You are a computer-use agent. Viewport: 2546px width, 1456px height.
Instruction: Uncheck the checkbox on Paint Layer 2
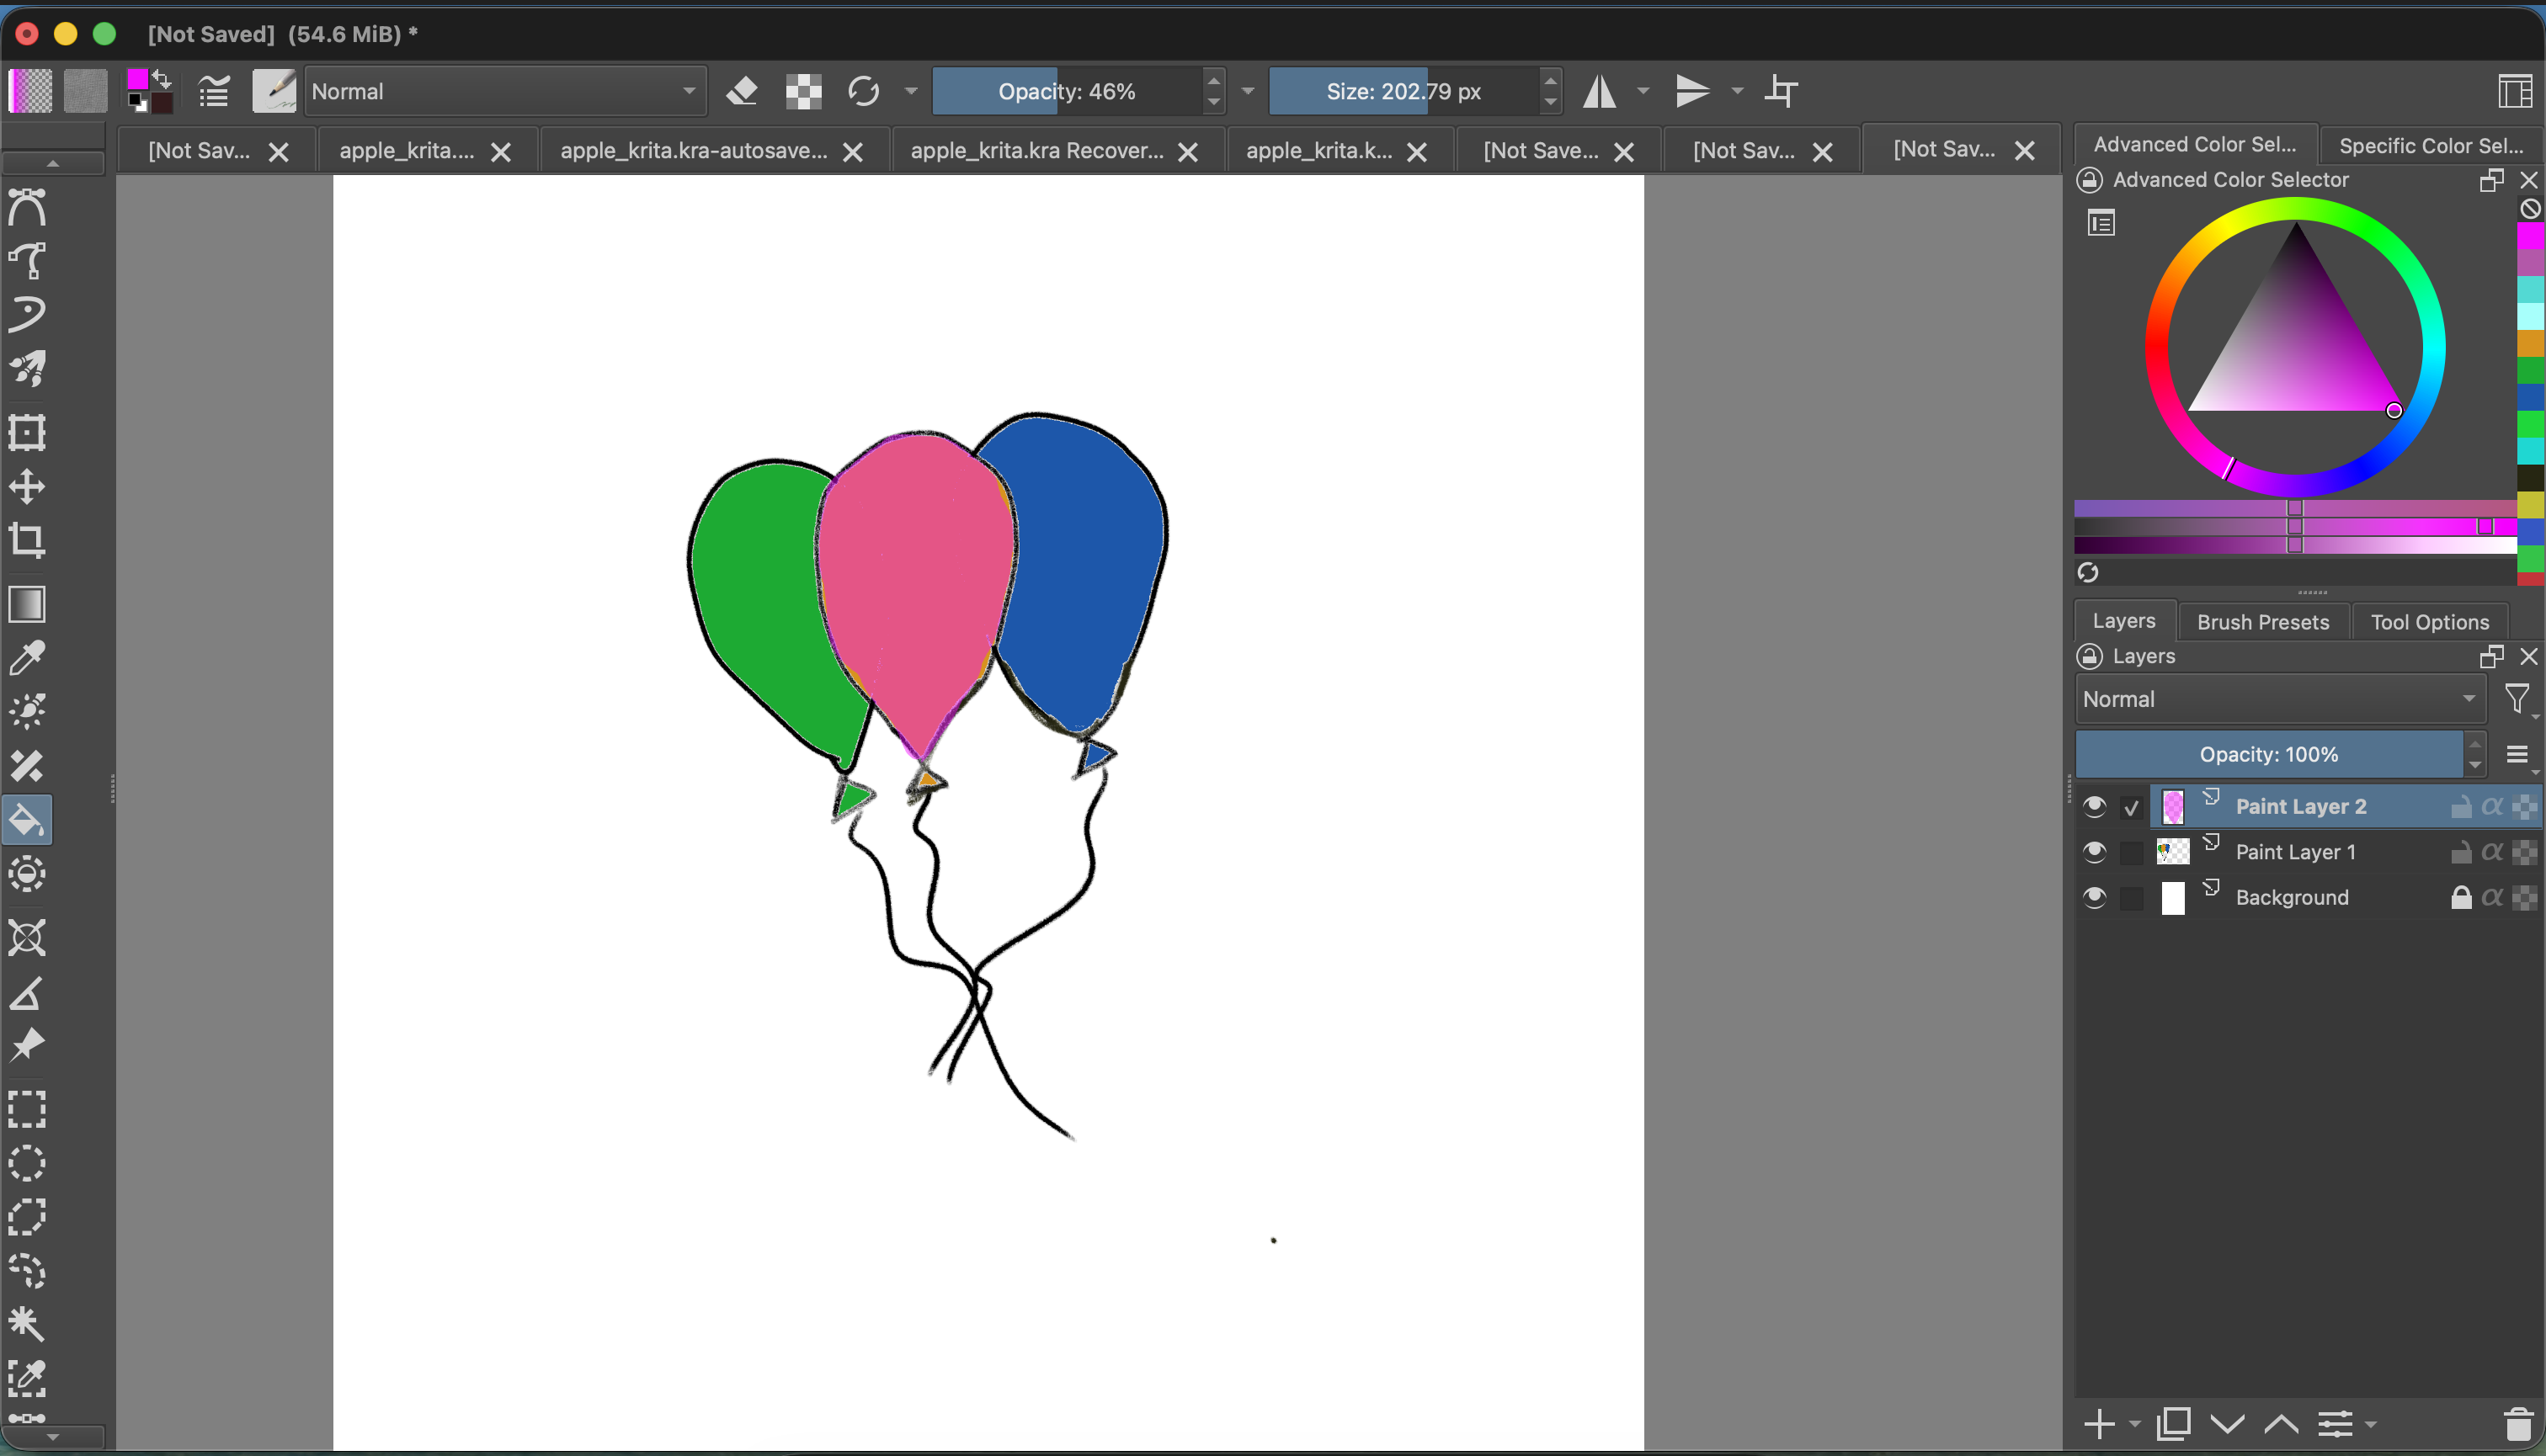coord(2132,807)
